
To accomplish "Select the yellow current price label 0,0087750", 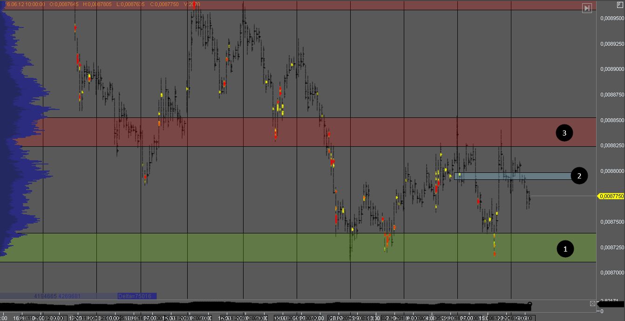I will coord(611,196).
